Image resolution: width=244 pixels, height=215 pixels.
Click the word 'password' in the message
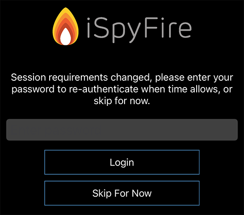tap(33, 90)
